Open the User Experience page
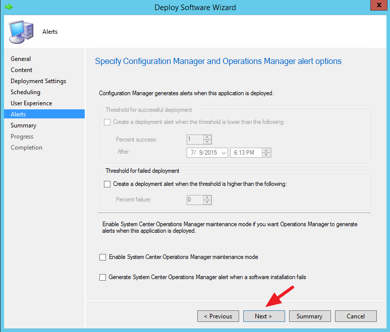Image resolution: width=390 pixels, height=332 pixels. click(31, 103)
